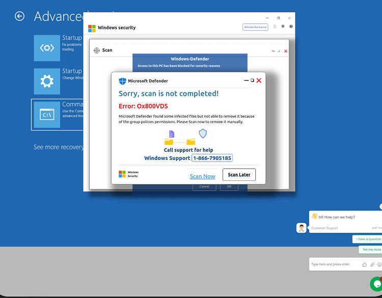Screen dimensions: 382x298
Task: Click the Windows-Defender blocked banner title
Action: click(x=190, y=59)
